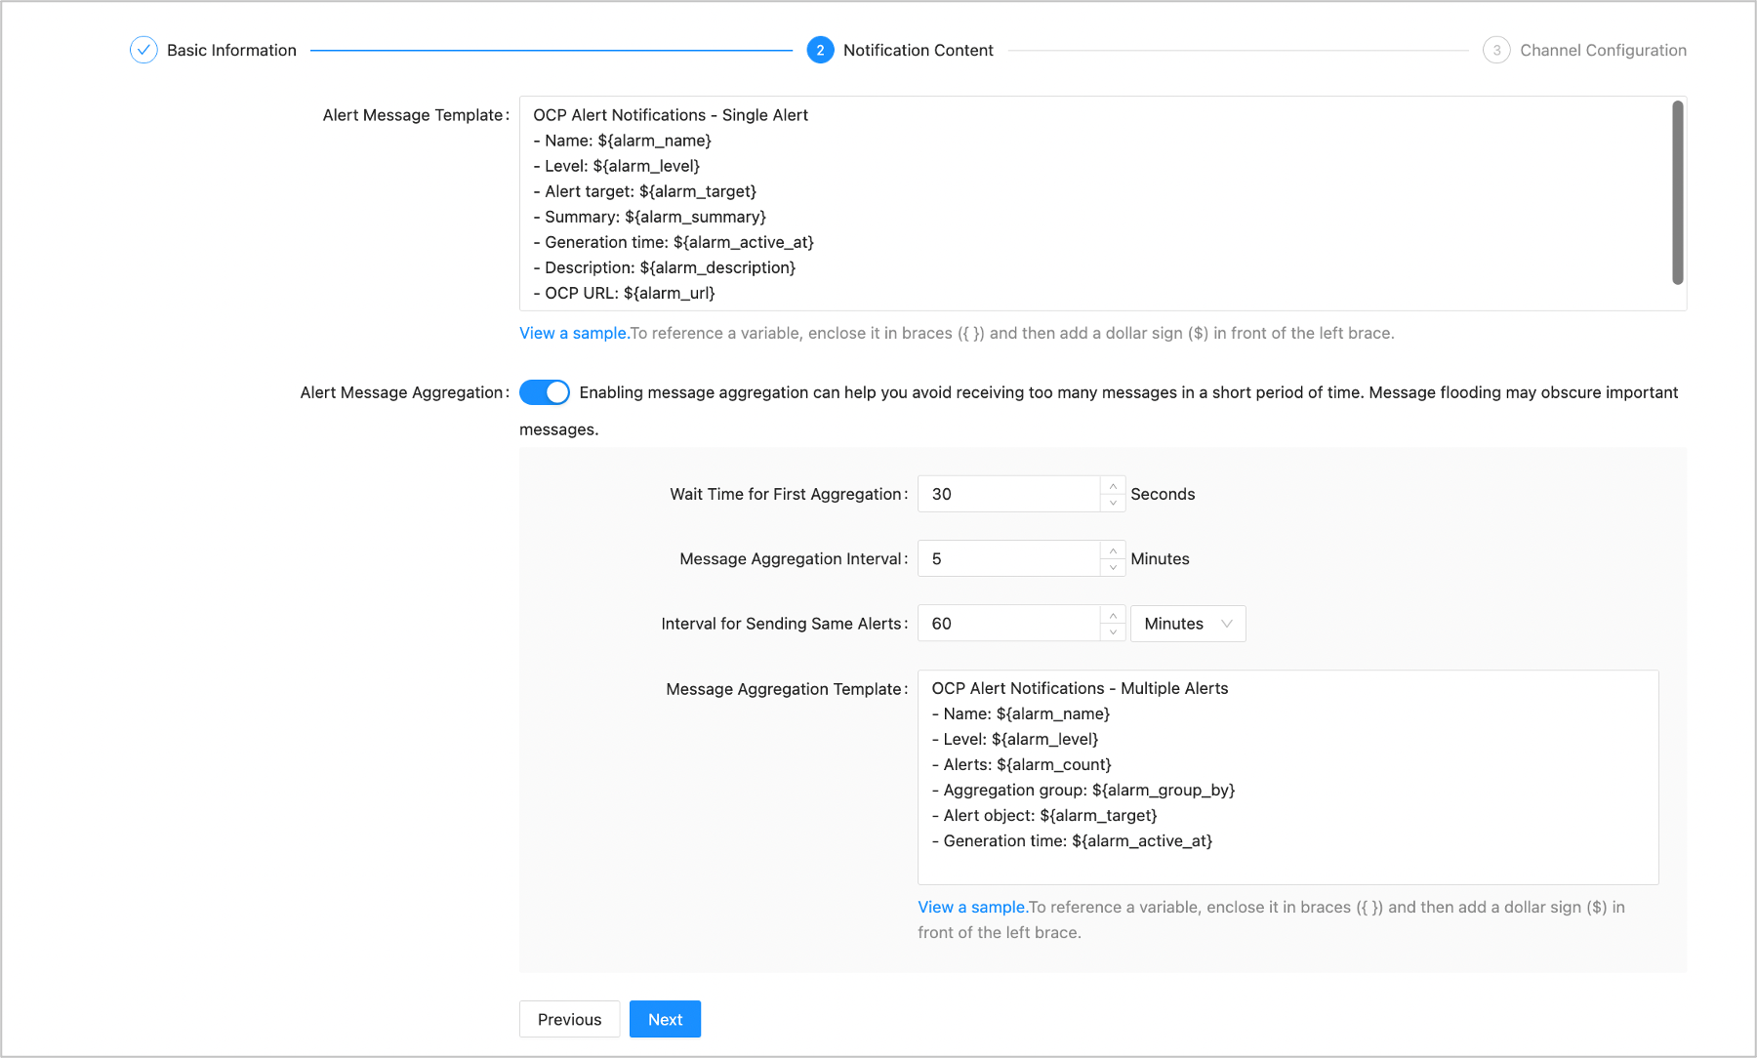Decrease Interval for Sending Same Alerts value
Screen dimensions: 1757x1058
(x=1113, y=632)
